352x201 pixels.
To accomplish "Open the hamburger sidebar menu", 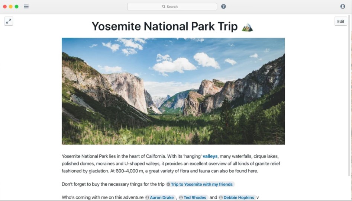I will [x=26, y=6].
